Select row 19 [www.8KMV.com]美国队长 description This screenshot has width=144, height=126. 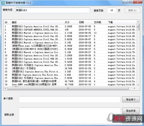pyautogui.click(x=36, y=84)
